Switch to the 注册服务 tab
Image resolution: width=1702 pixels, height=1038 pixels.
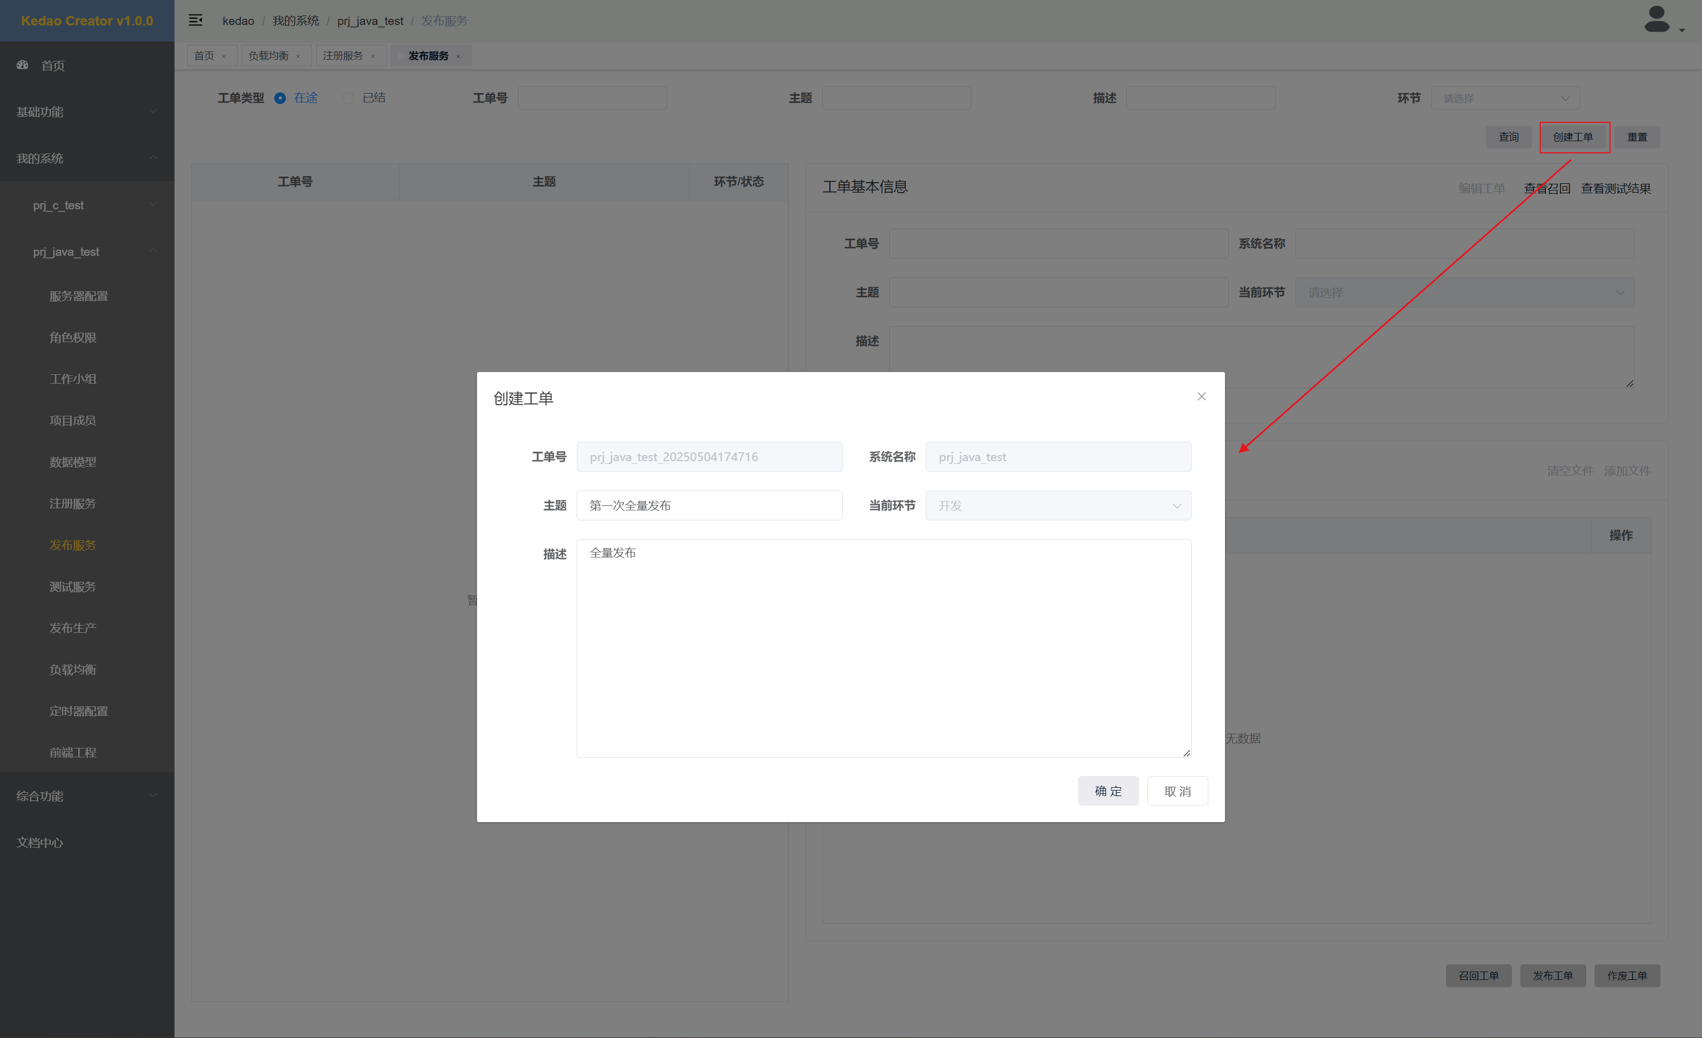click(342, 56)
